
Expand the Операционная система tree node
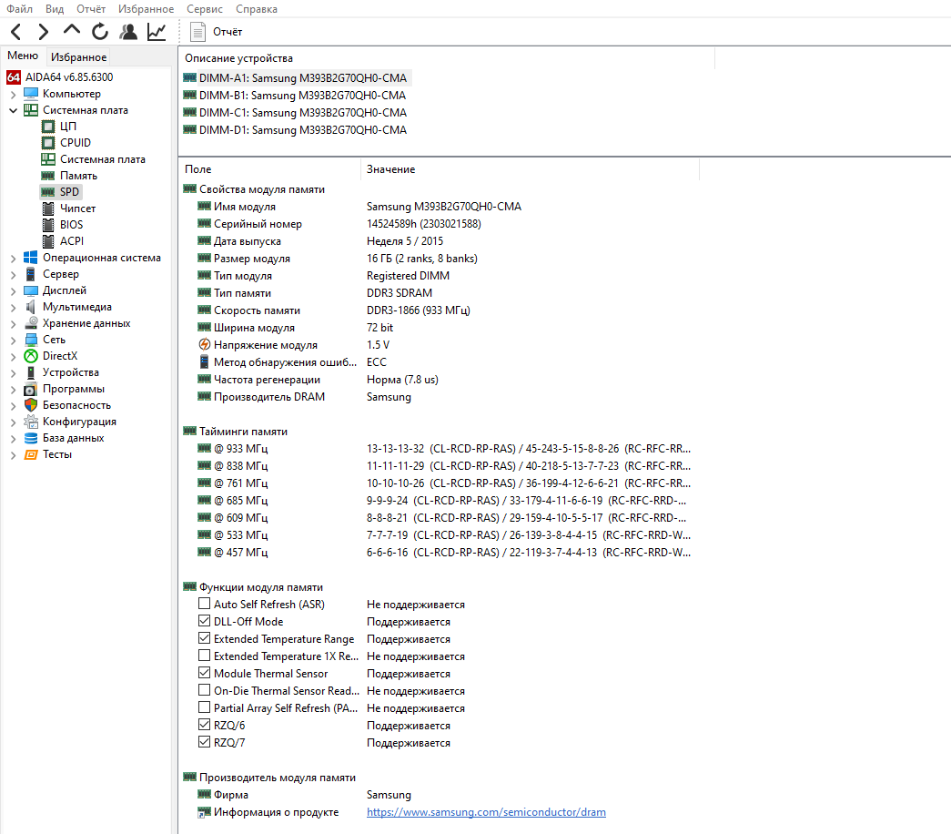(x=14, y=258)
